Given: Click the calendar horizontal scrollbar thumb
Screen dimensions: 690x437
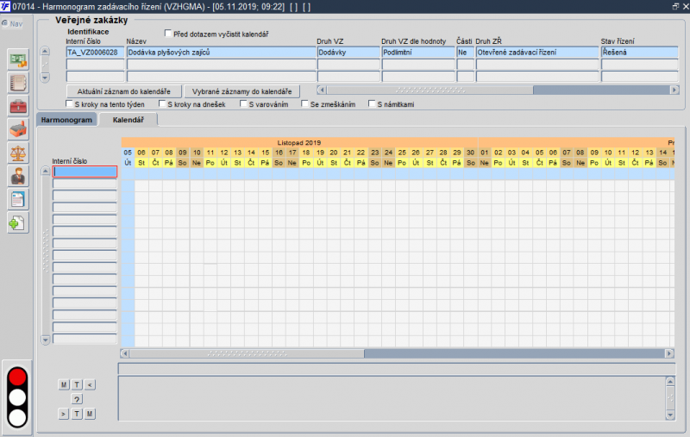Looking at the screenshot, I should pyautogui.click(x=247, y=353).
